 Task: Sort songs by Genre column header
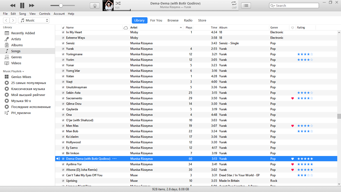[x=279, y=27]
